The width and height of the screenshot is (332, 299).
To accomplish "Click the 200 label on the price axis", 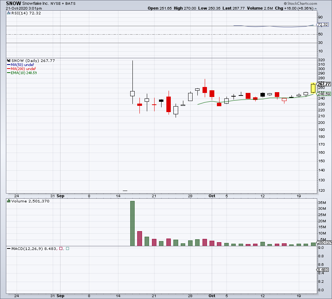I will click(x=321, y=122).
